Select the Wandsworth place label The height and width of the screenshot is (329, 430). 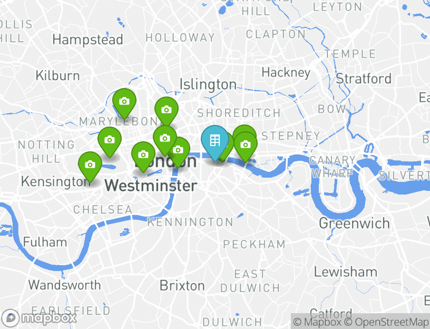(x=65, y=285)
